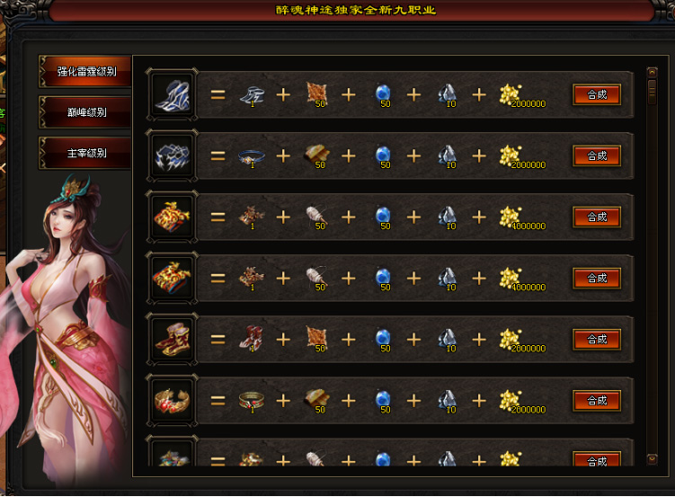
Task: Select the red boots result icon
Action: (172, 340)
